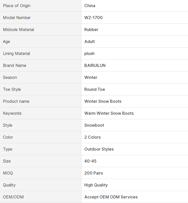Click the 'Winter' season value
This screenshot has height=203, width=188.
(x=91, y=77)
